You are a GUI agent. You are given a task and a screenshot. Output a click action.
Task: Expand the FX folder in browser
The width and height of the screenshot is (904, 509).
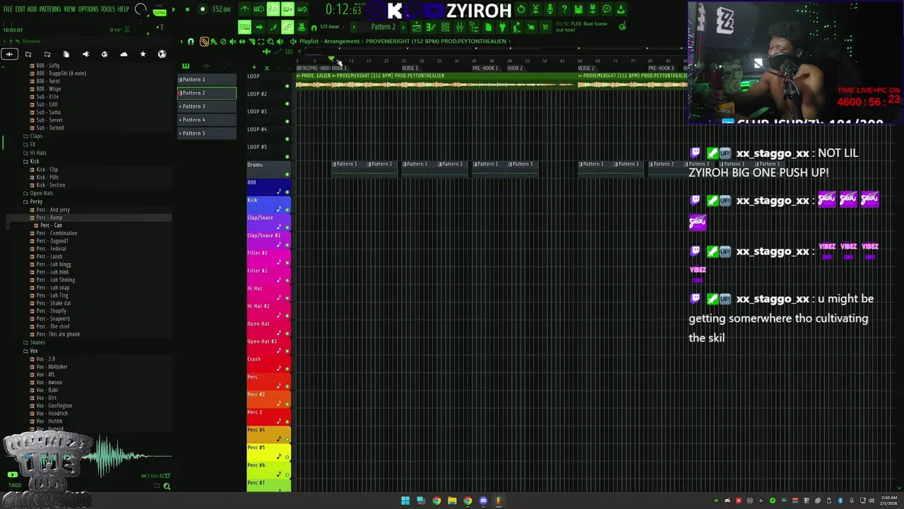32,144
